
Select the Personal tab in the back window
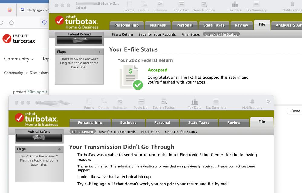click(184, 25)
